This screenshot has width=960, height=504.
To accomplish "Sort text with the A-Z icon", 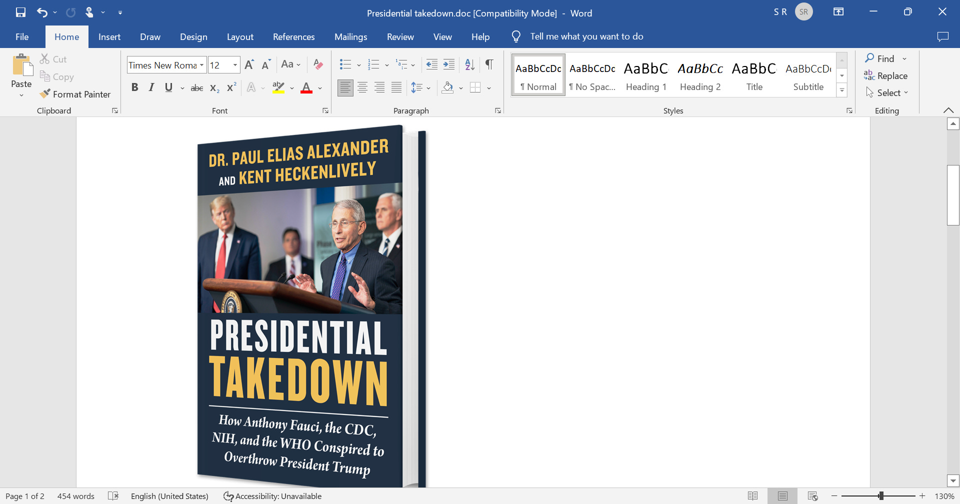I will pos(469,64).
